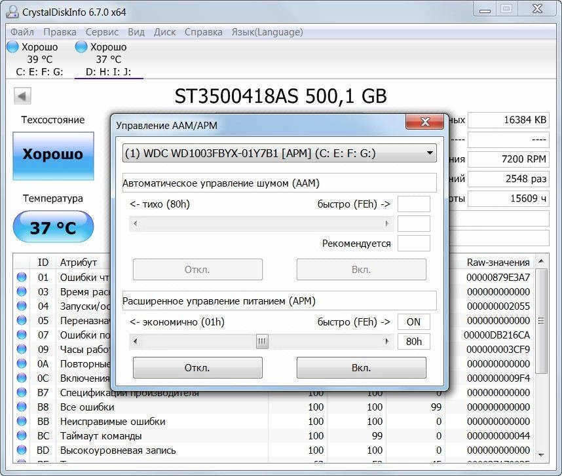Click raw value 00000879E3A7
The width and height of the screenshot is (562, 476).
pos(498,277)
